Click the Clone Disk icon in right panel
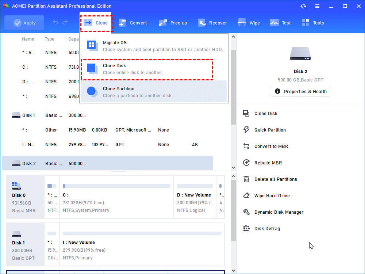 click(x=246, y=114)
